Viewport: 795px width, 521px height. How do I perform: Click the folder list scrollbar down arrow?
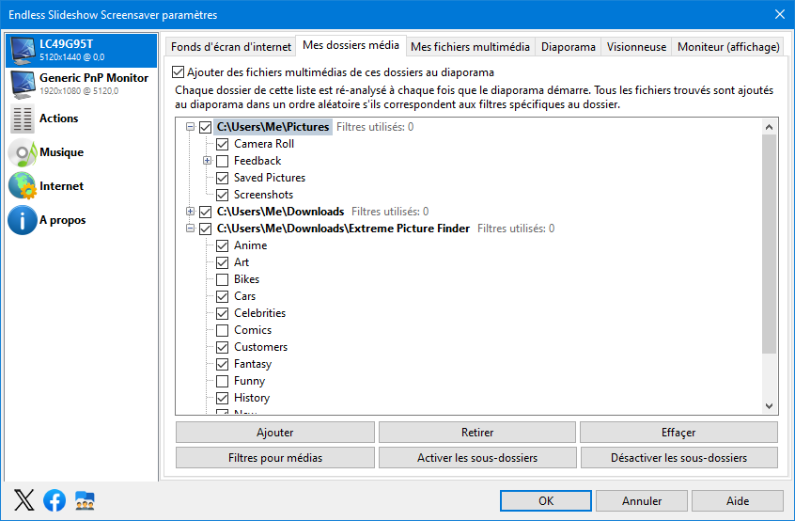coord(769,406)
